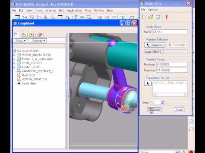Click the Minimum value field
Screen dimensions: 205x153
(x=172, y=65)
